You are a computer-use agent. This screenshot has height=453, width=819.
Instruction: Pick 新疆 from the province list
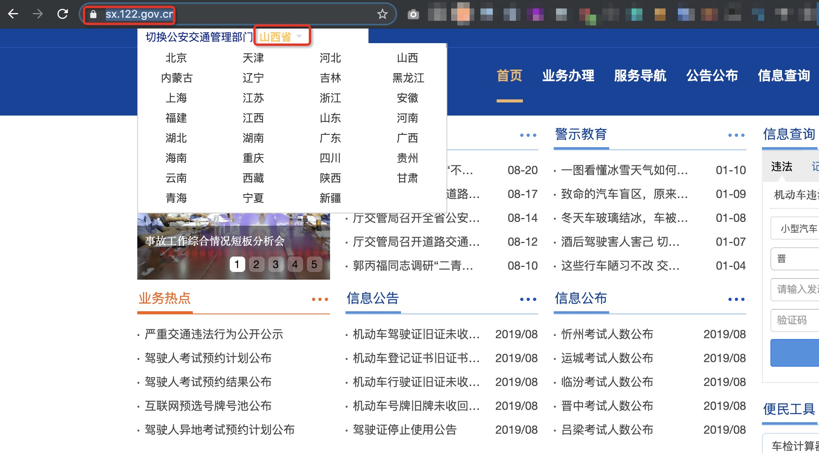click(x=330, y=198)
